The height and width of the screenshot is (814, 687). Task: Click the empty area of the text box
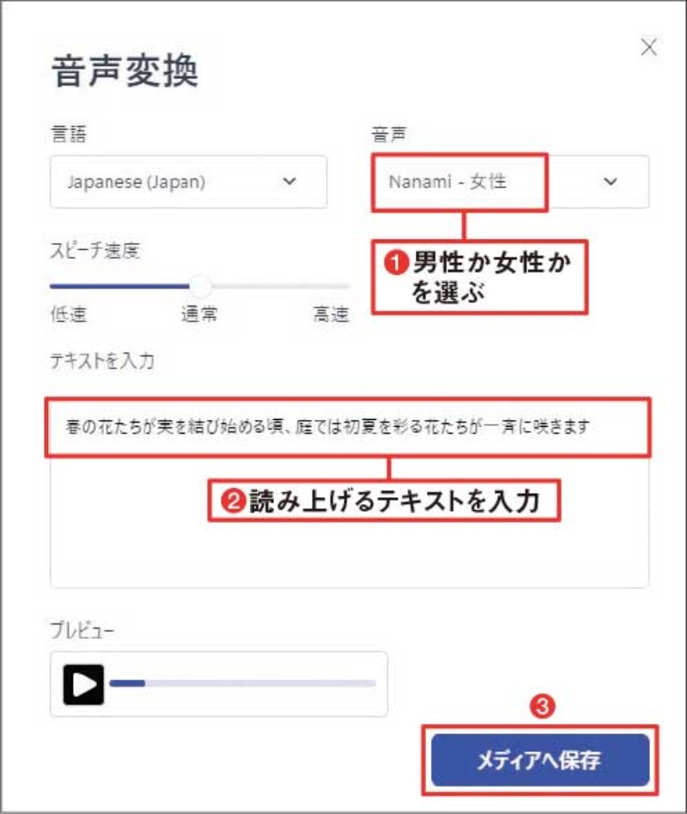pyautogui.click(x=350, y=553)
